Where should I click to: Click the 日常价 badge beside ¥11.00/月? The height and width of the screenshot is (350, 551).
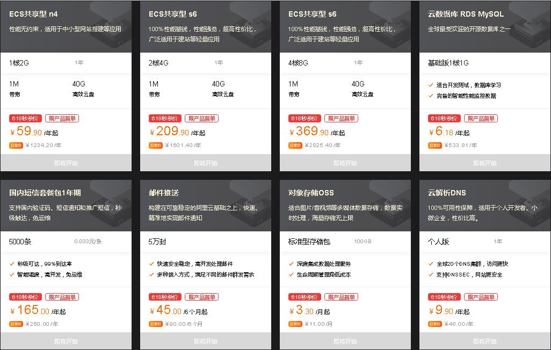(x=295, y=324)
